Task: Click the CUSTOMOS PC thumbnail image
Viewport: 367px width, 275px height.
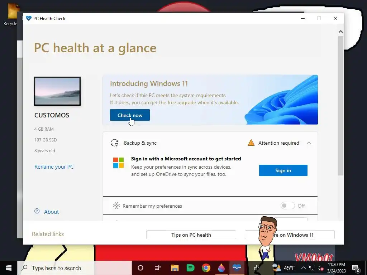Action: click(57, 91)
